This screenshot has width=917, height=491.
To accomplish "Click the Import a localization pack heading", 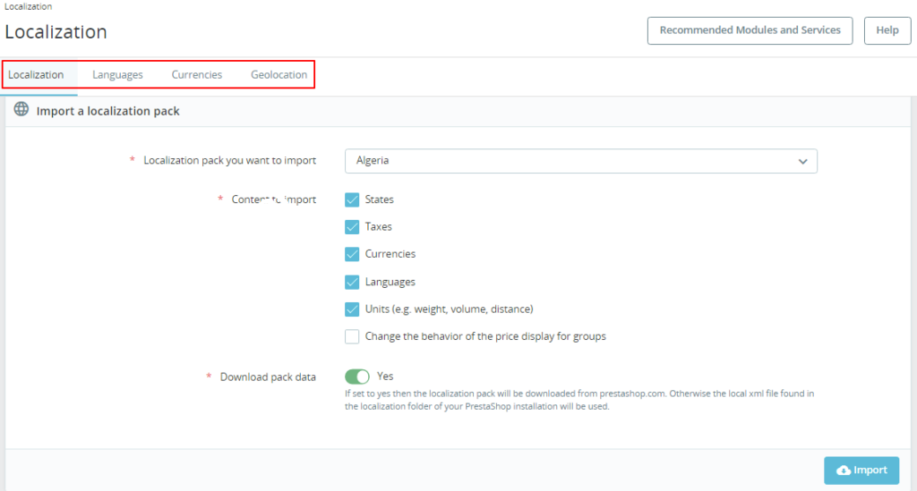I will (107, 111).
